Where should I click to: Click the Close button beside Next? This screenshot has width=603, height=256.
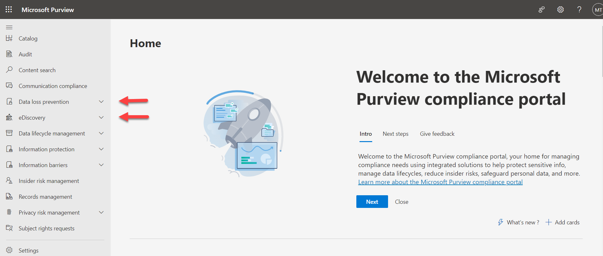tap(401, 202)
